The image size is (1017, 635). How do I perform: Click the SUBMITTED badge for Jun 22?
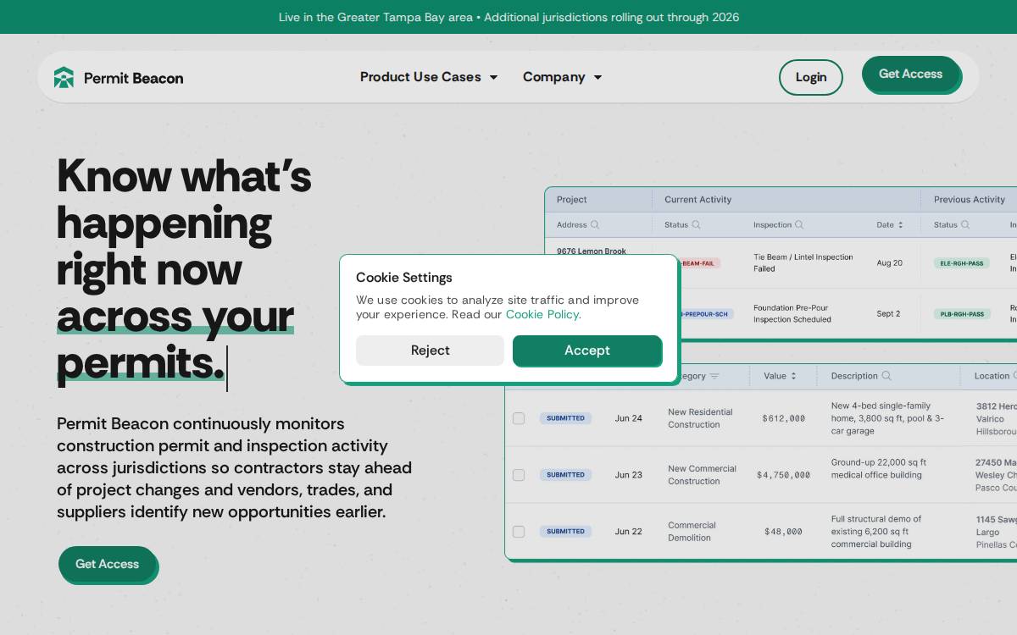click(x=565, y=532)
